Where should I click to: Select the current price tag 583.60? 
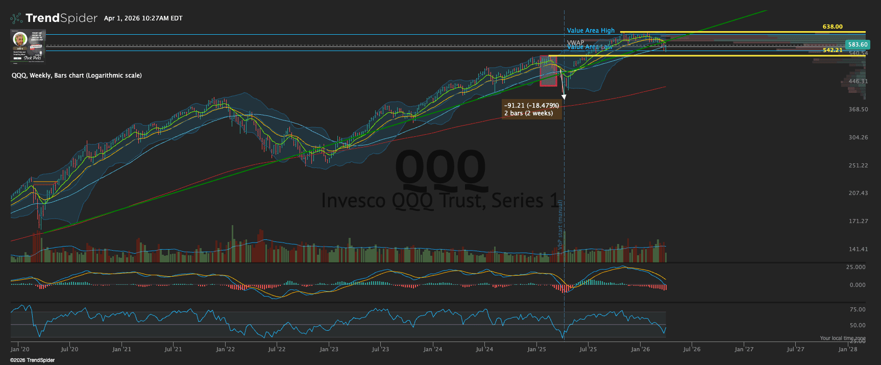pos(858,45)
